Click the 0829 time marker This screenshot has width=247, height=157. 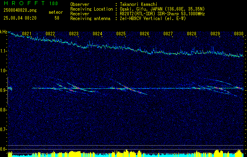[x=215, y=33]
